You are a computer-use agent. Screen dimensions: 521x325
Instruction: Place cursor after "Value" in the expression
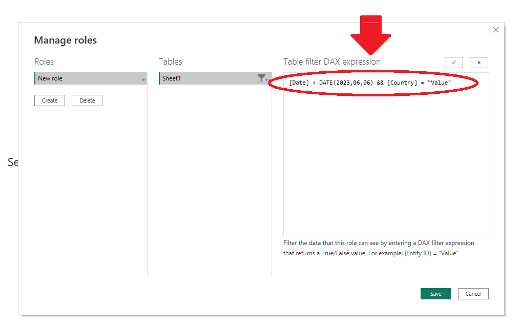point(453,83)
